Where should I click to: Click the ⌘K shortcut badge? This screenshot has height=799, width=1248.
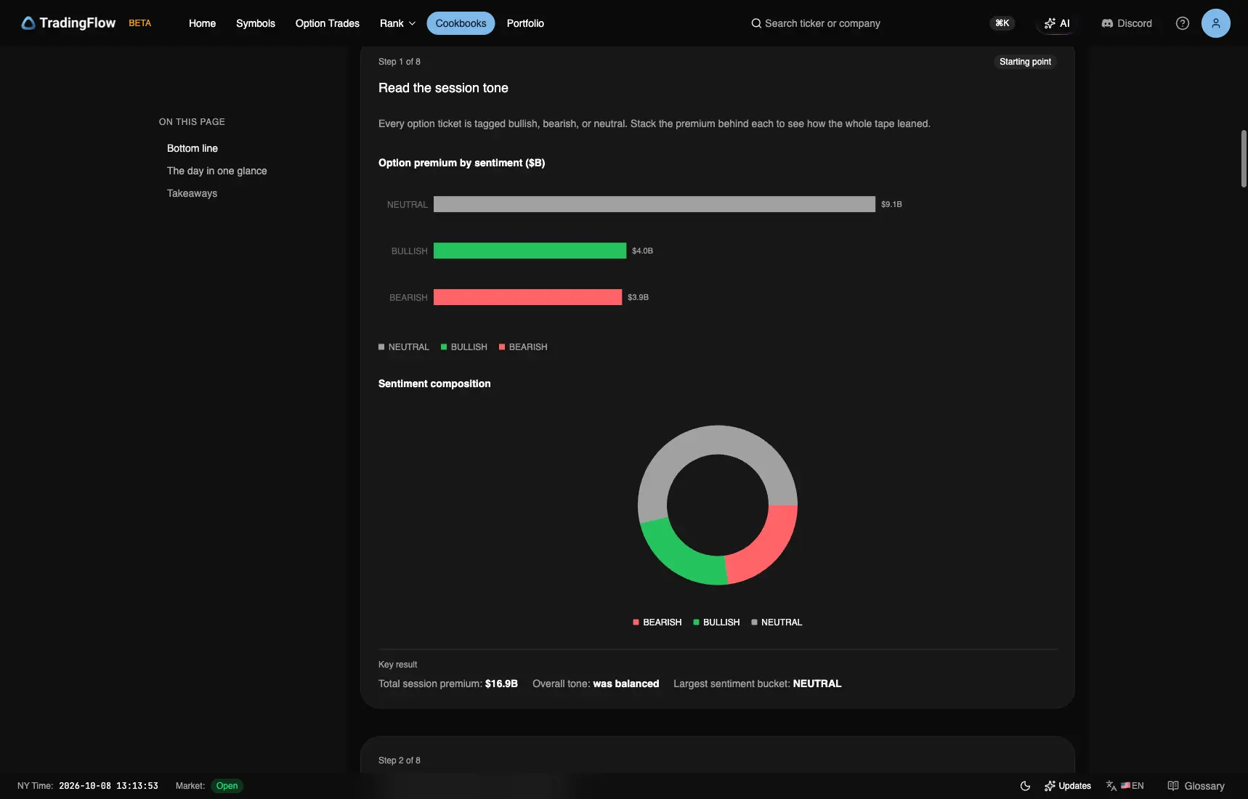click(x=1002, y=23)
